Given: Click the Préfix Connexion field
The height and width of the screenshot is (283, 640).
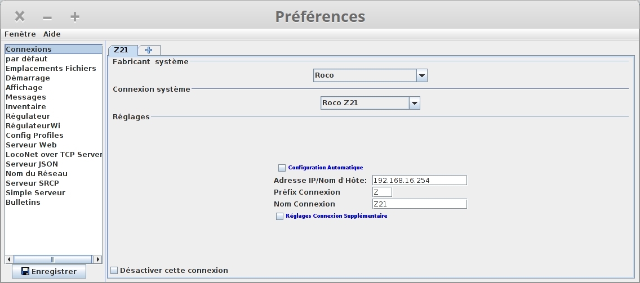Looking at the screenshot, I should [x=382, y=192].
